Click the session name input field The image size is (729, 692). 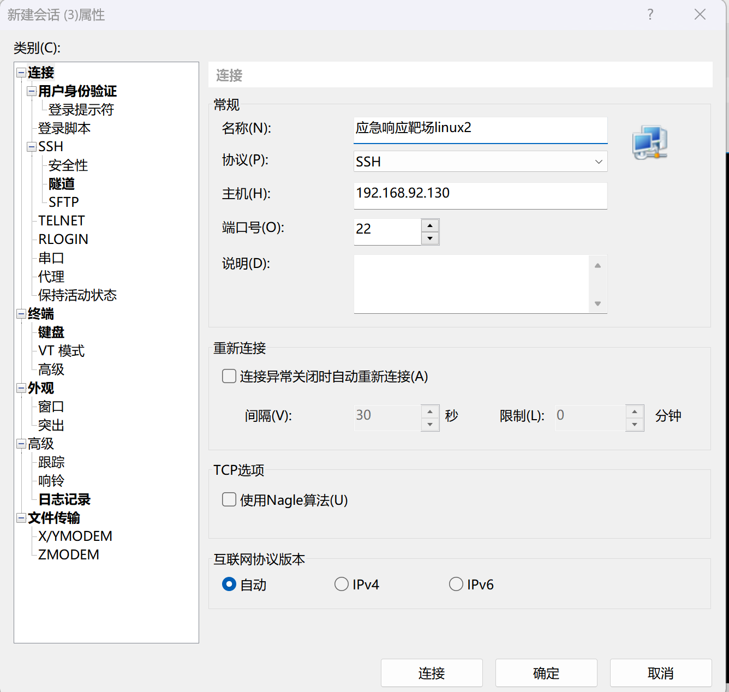tap(480, 129)
